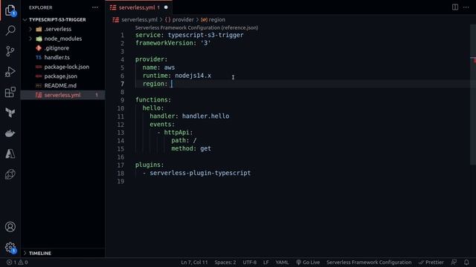Open Explorer more actions ellipsis
This screenshot has width=476, height=267.
click(95, 7)
